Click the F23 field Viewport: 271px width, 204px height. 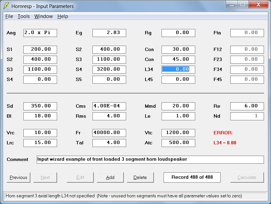tap(247, 60)
